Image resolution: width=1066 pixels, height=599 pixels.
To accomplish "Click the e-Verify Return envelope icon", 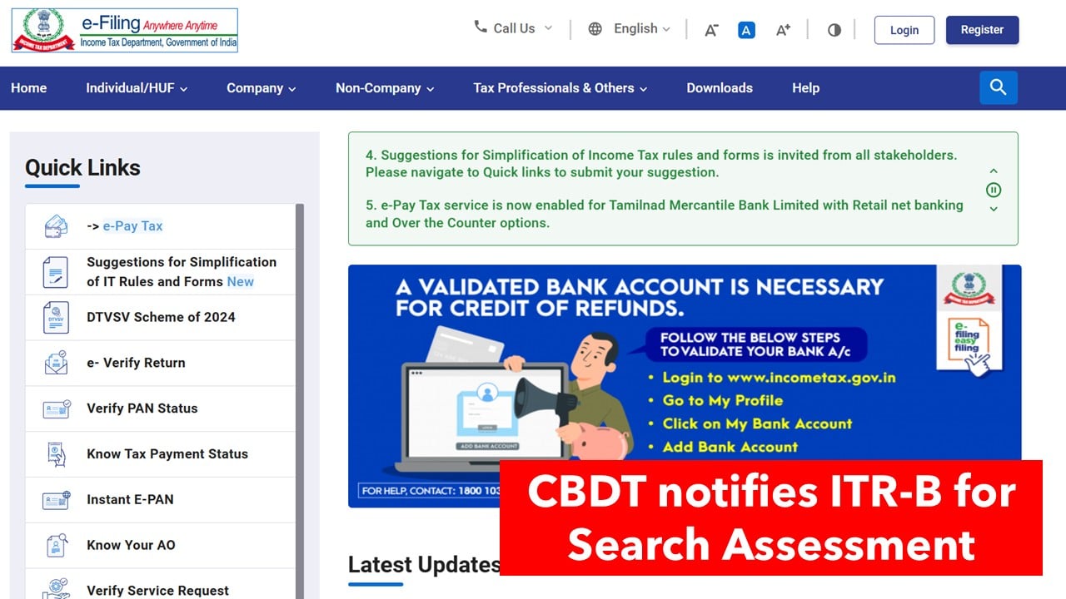I will (56, 363).
